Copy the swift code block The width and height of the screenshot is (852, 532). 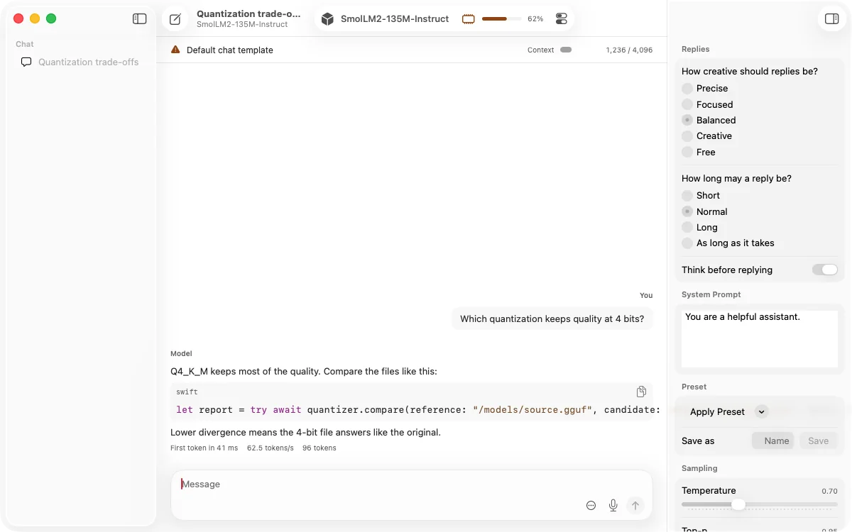pos(641,392)
